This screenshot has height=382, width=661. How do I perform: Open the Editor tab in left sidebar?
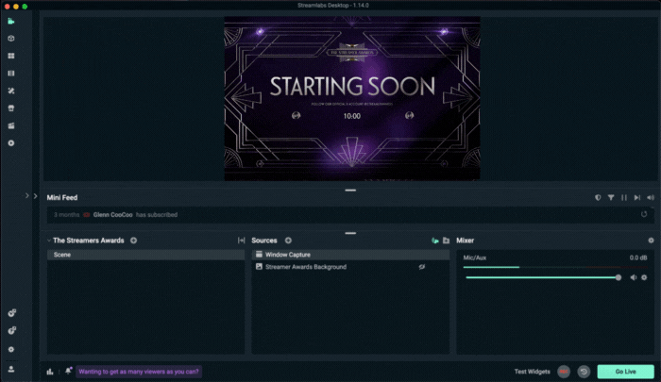tap(11, 21)
